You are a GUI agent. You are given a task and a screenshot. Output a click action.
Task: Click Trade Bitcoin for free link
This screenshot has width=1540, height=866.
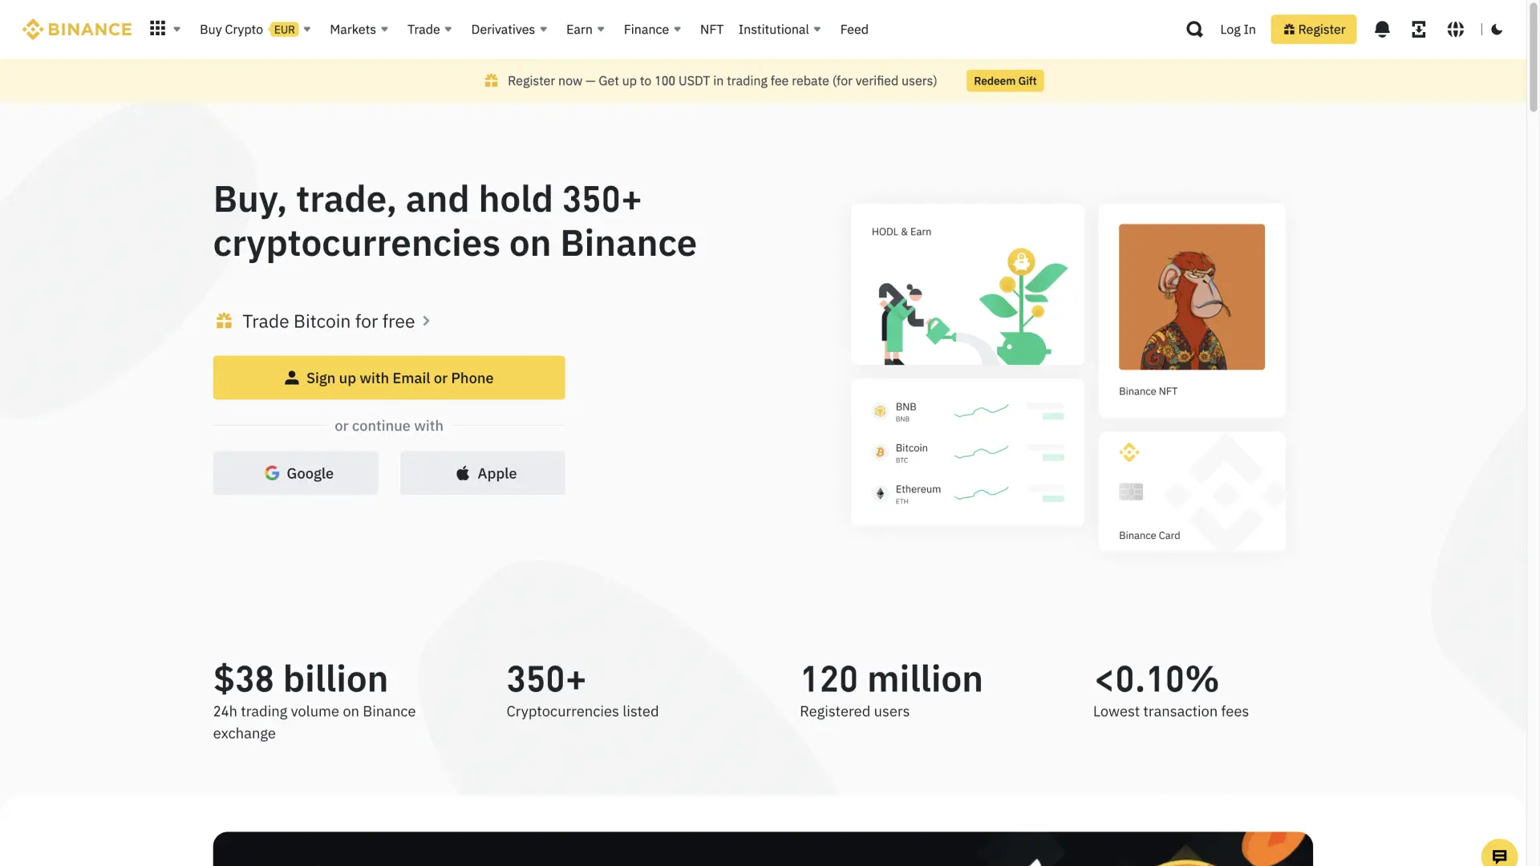click(329, 322)
